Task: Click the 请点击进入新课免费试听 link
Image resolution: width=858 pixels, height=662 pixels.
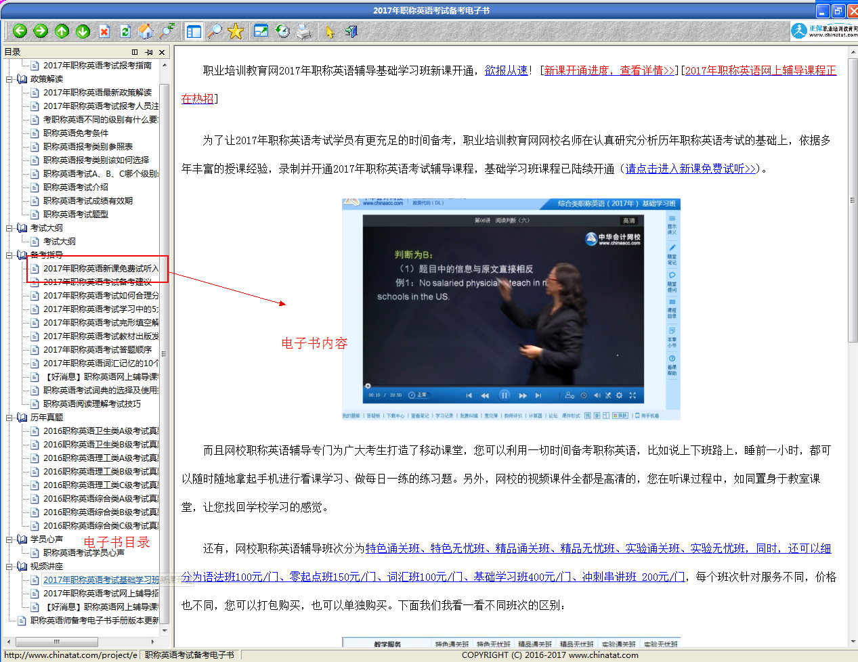Action: coord(690,169)
